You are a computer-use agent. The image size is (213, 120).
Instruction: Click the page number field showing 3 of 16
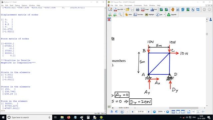pos(140,112)
